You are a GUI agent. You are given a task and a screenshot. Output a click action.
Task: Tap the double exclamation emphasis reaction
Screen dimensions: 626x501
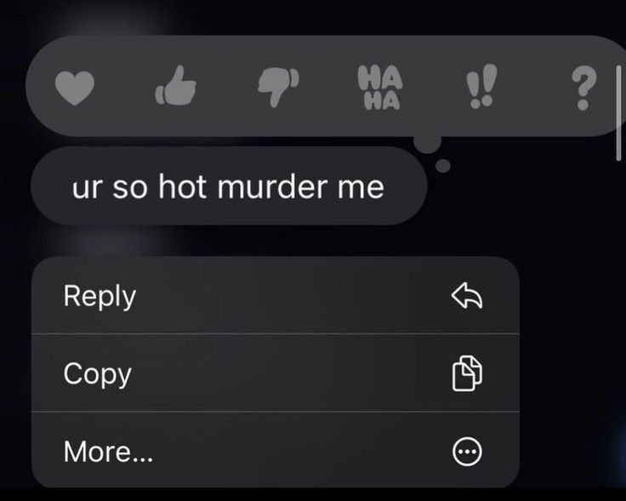(481, 86)
